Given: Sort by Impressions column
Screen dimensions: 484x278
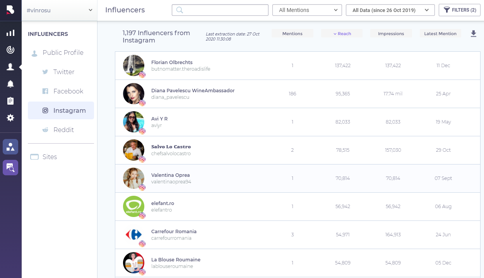Looking at the screenshot, I should tap(391, 34).
